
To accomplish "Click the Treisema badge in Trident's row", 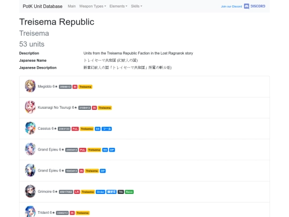I will pos(82,213).
